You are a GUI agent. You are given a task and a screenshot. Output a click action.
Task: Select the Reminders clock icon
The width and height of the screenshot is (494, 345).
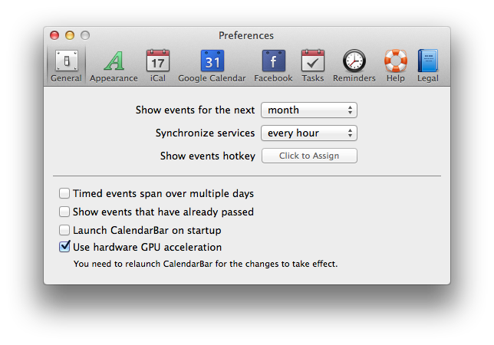pos(354,61)
